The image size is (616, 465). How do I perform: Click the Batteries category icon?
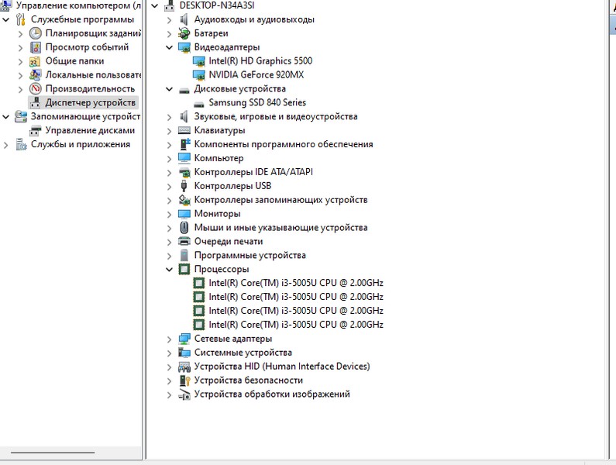(184, 33)
